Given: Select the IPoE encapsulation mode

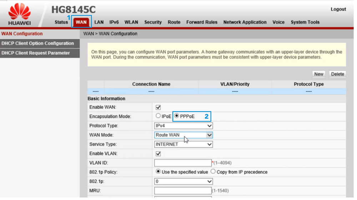Looking at the screenshot, I should pyautogui.click(x=158, y=116).
